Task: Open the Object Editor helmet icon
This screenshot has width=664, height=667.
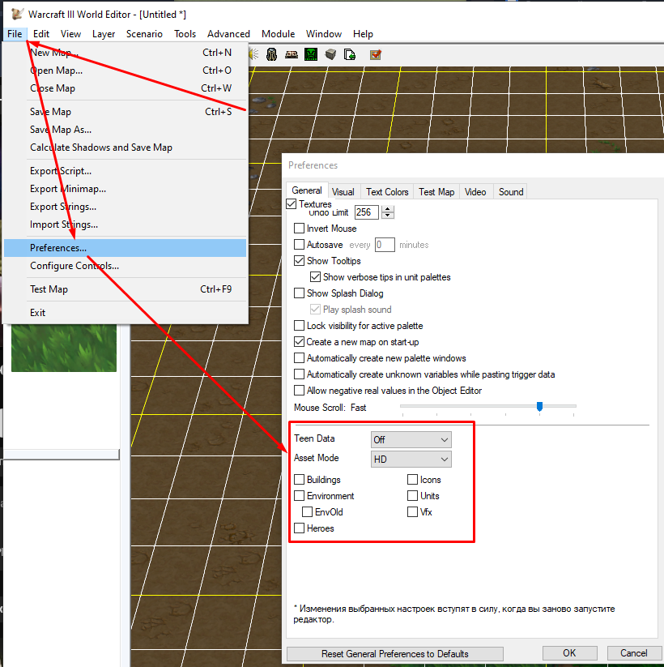Action: point(271,54)
